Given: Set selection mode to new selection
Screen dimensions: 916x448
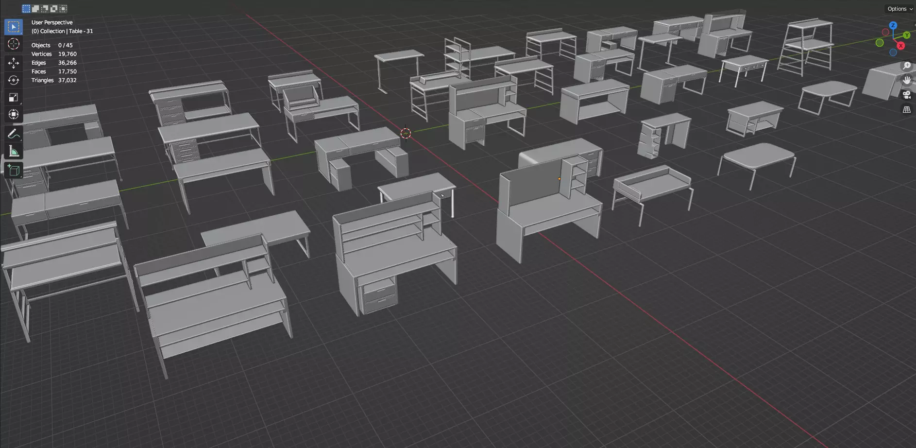Looking at the screenshot, I should coord(26,9).
